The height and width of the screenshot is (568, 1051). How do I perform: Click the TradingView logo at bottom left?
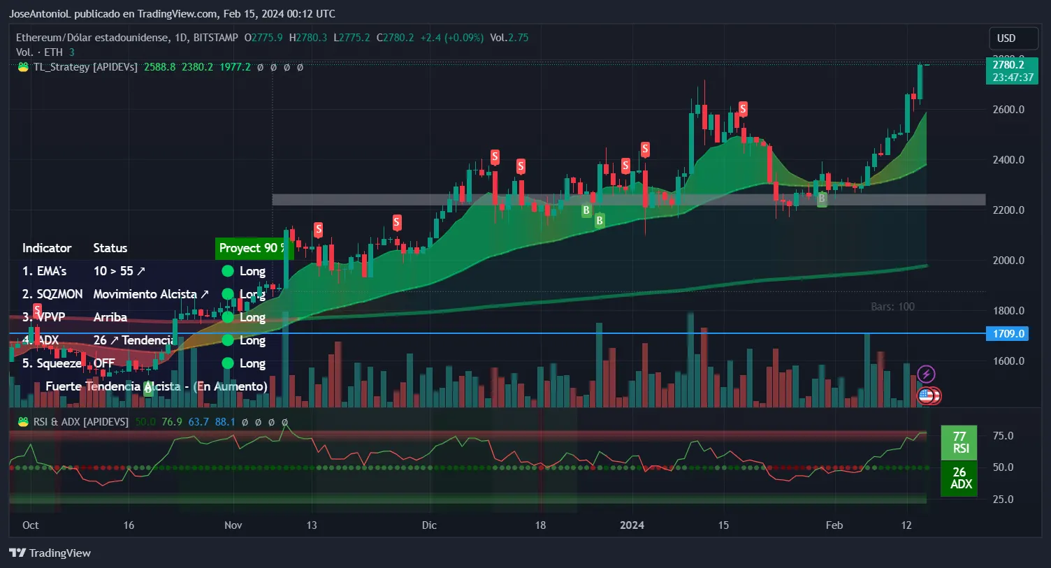50,553
